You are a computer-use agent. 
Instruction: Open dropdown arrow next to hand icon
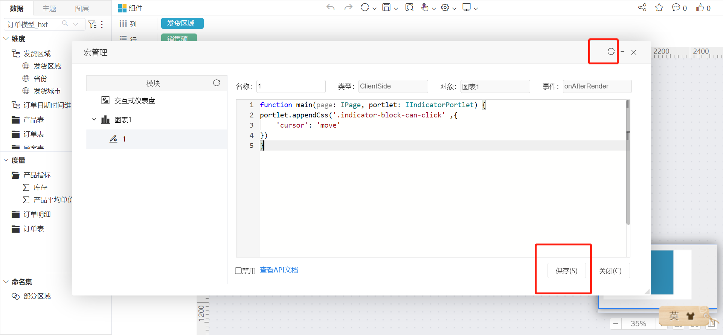click(x=434, y=9)
